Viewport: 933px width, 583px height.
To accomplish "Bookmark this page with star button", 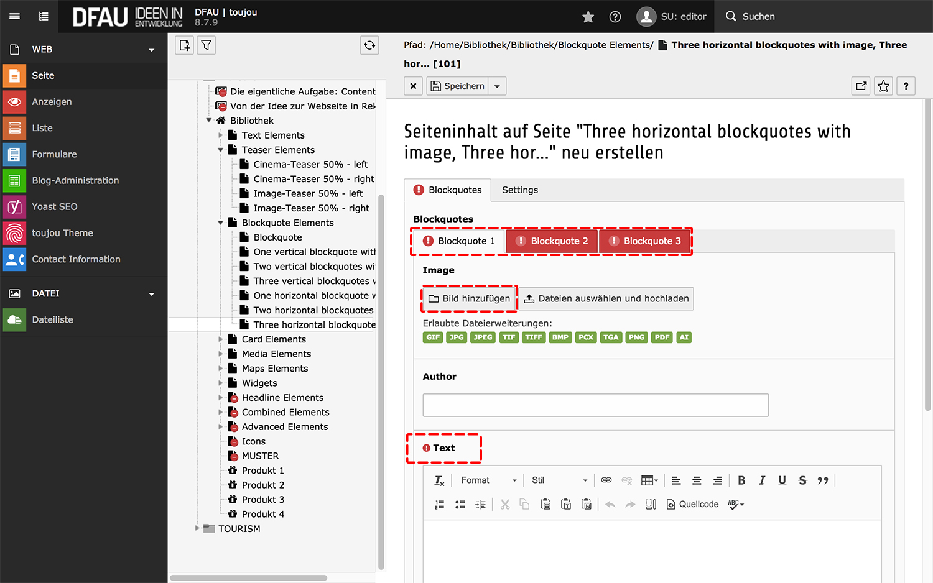I will [x=883, y=86].
